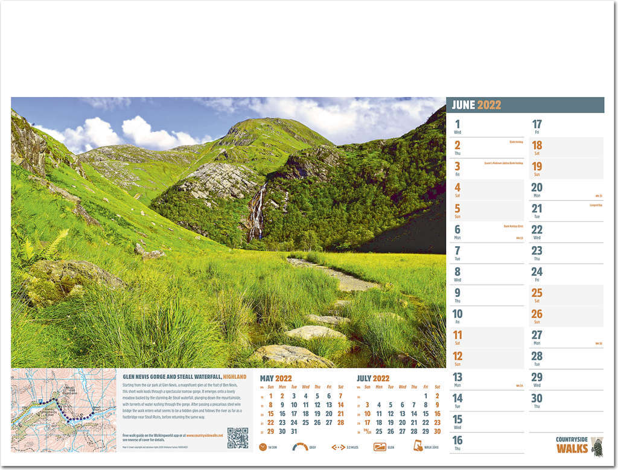Click date 24/31 in the July 2022 mini calendar
Viewport: 618px width, 470px height.
(x=368, y=431)
